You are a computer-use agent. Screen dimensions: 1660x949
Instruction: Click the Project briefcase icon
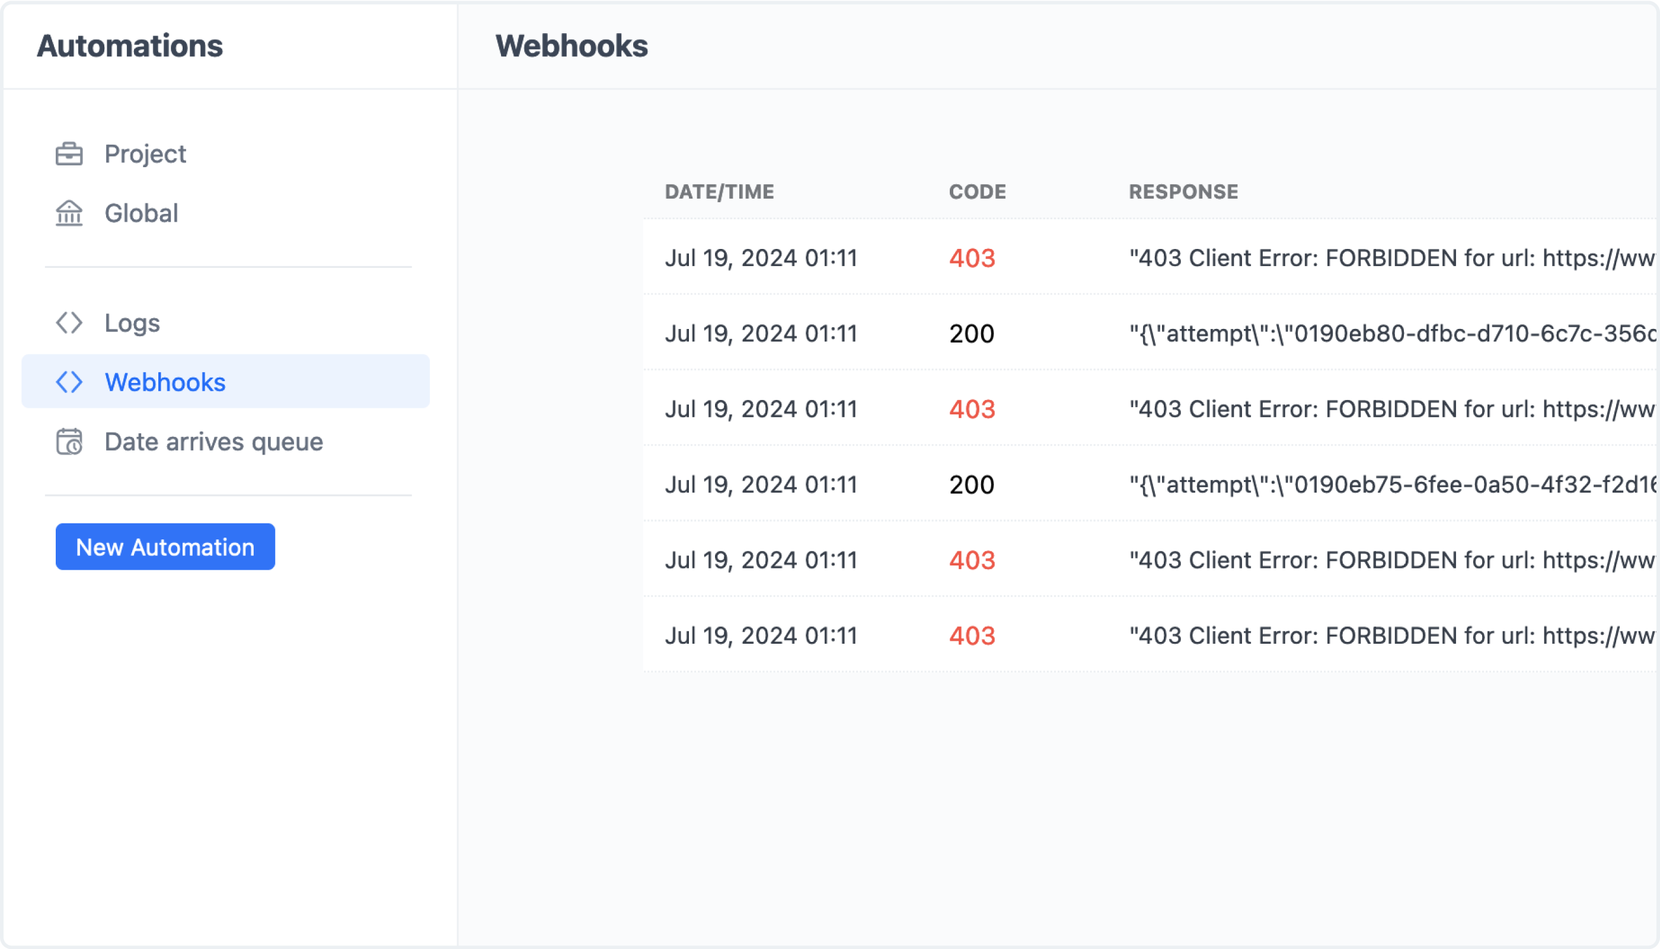point(69,155)
